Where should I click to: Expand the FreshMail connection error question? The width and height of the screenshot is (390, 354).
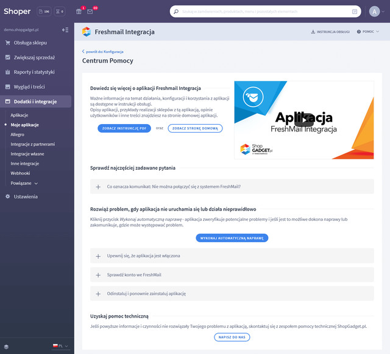tap(98, 187)
